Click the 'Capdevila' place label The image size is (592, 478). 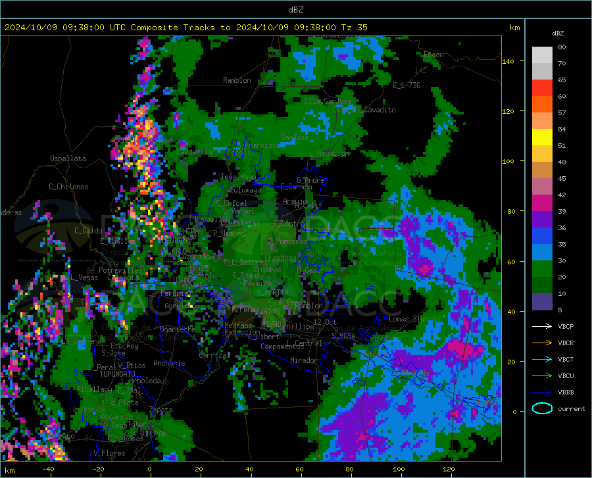194,152
